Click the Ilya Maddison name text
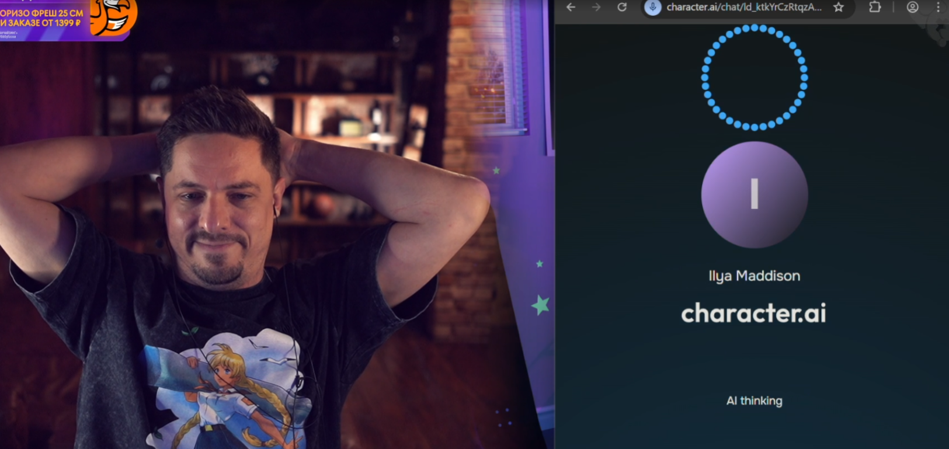 point(754,276)
